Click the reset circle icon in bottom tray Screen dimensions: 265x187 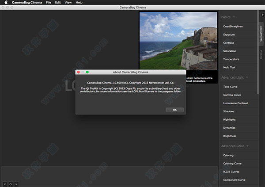click(11, 184)
